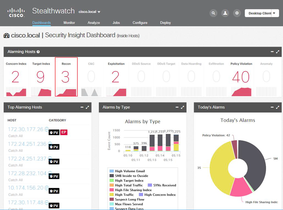Open host link 172.24.251.236
The width and height of the screenshot is (283, 210).
[x=27, y=144]
